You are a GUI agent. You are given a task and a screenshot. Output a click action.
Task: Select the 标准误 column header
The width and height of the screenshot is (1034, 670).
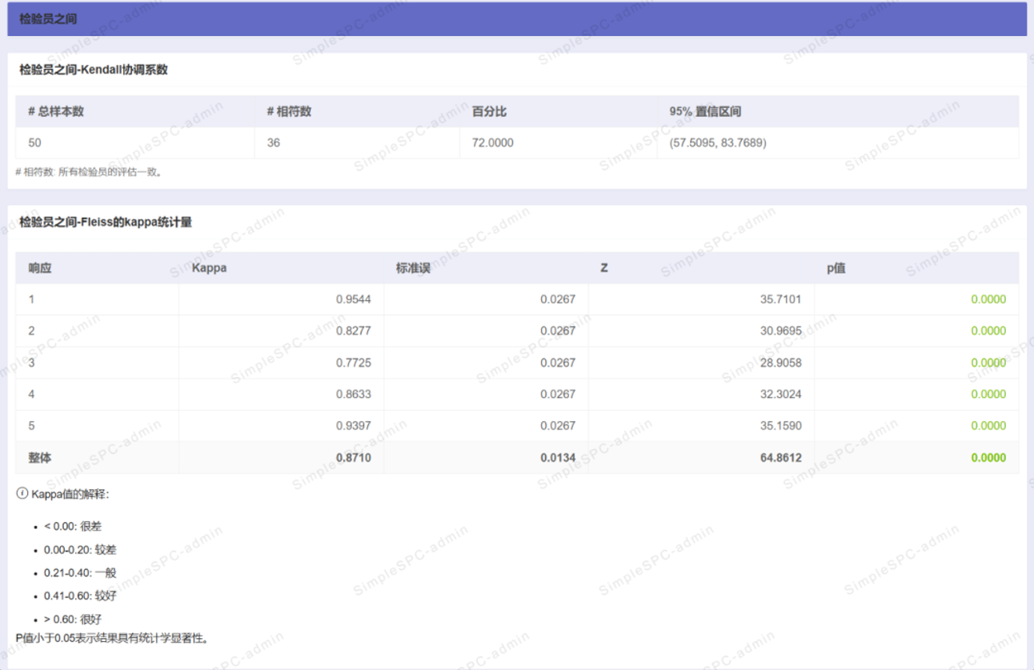(413, 268)
